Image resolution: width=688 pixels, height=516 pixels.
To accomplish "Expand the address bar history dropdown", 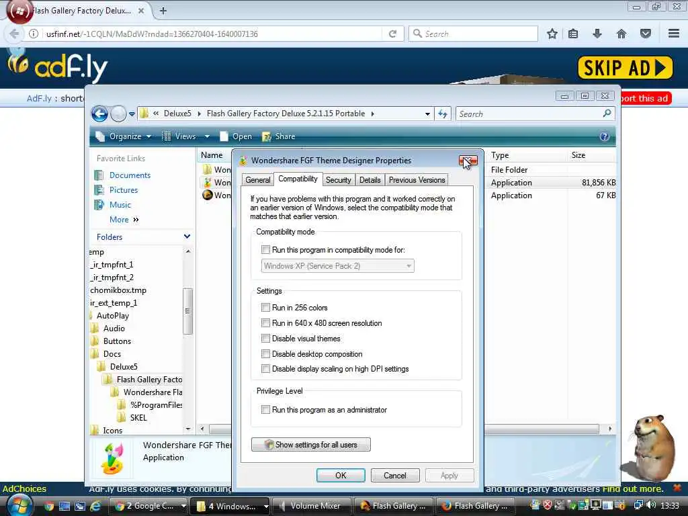I will click(427, 114).
